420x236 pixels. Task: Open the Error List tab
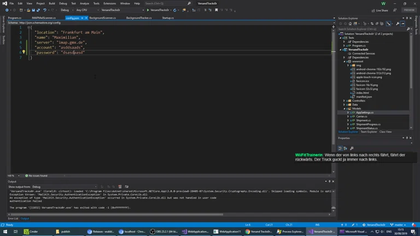(13, 219)
